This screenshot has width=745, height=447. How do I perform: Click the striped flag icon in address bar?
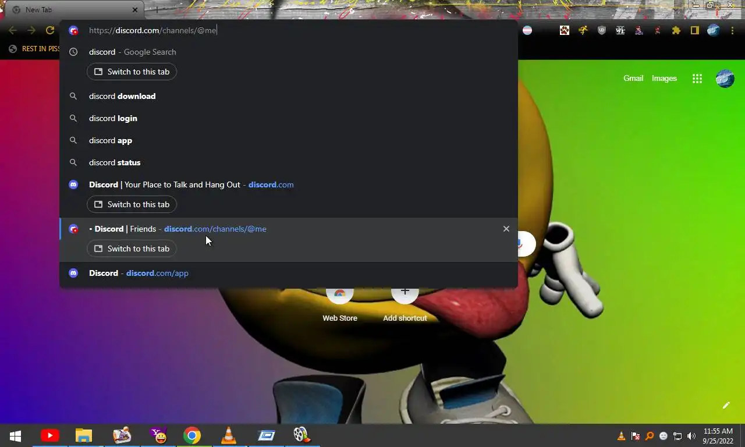527,30
